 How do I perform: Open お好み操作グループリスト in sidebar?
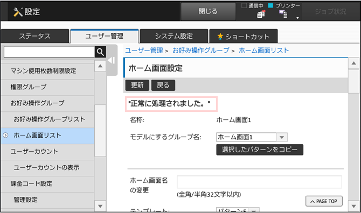(47, 119)
